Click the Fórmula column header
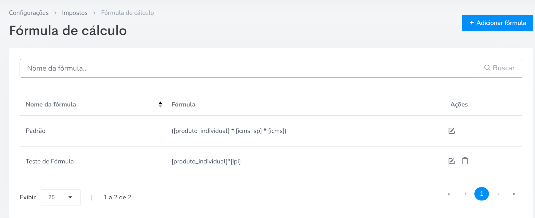Image resolution: width=535 pixels, height=218 pixels. tap(183, 104)
